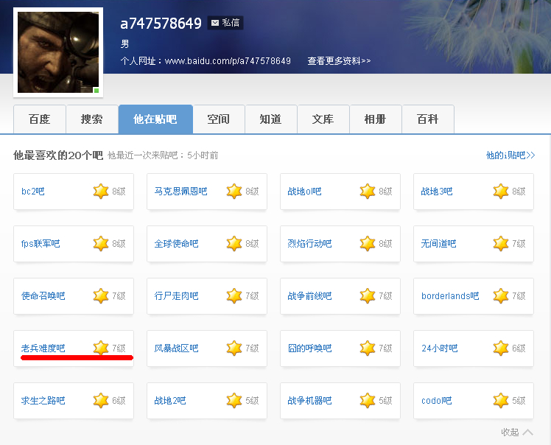Click the star icon on the 烈焰行动吧 card
This screenshot has width=551, height=445.
368,244
